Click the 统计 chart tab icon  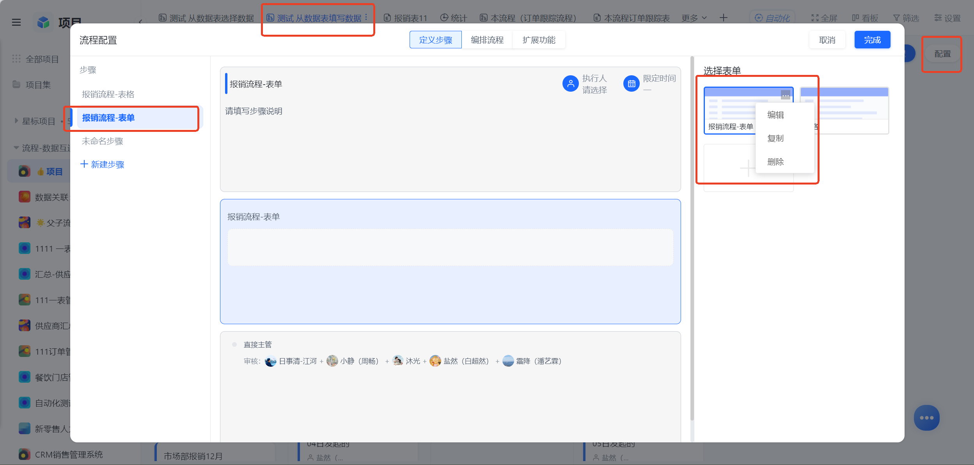444,18
